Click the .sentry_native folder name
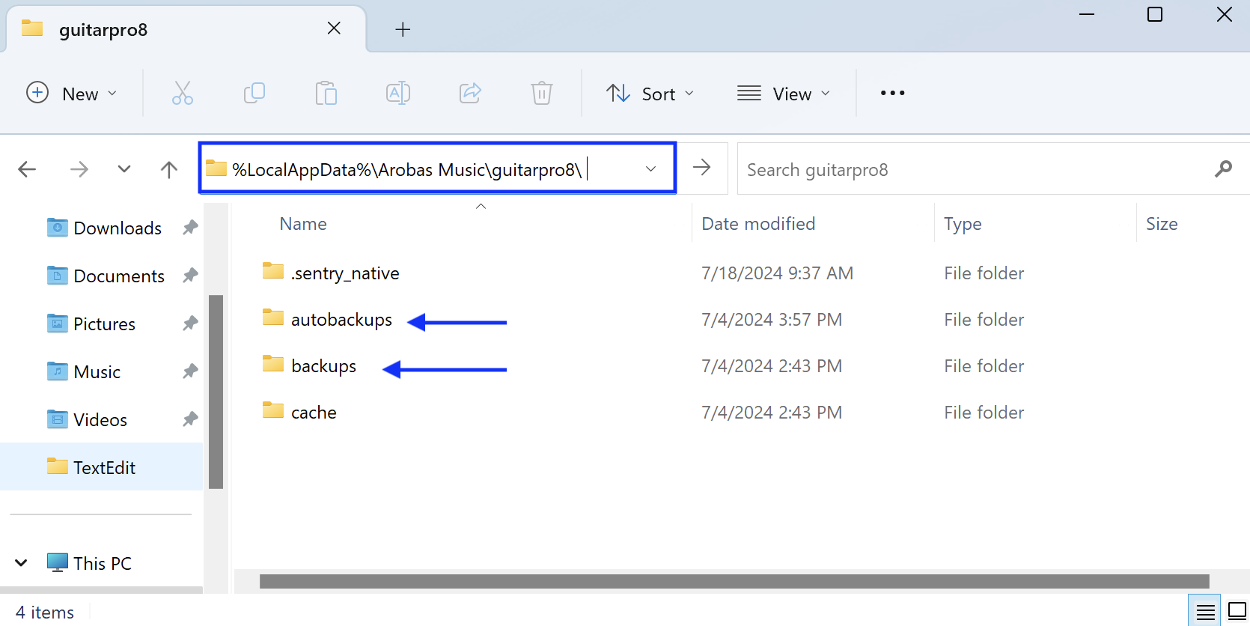The width and height of the screenshot is (1250, 626). click(x=345, y=273)
